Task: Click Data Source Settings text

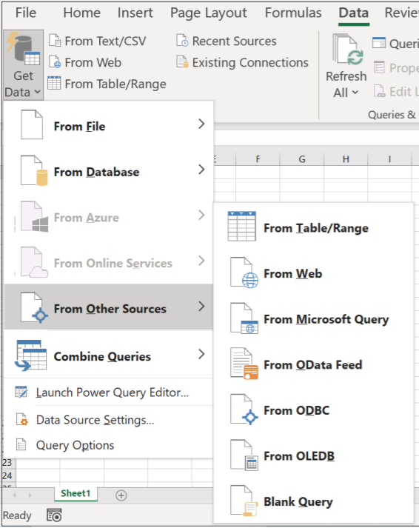Action: 95,420
